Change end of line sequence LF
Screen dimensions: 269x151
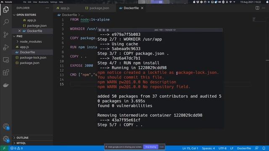232,148
